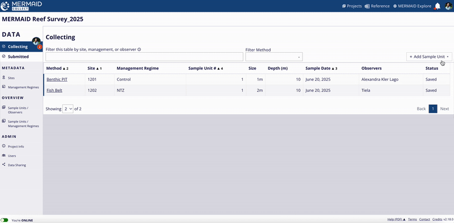Open the Filter Method dropdown
Viewport: 454px width, 223px height.
[274, 57]
